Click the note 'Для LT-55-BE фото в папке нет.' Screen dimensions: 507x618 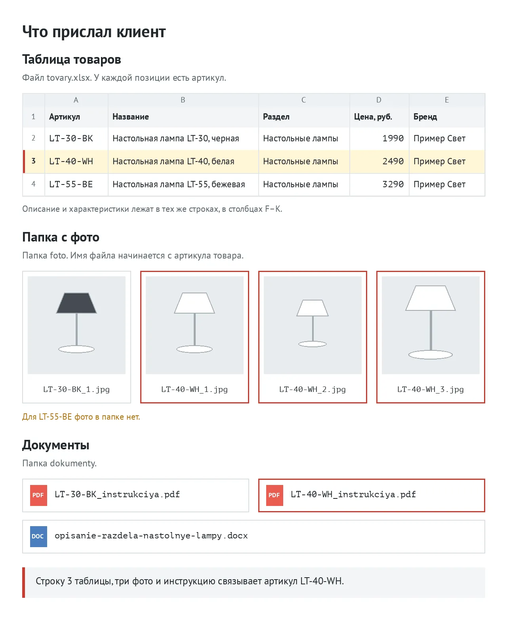click(x=81, y=417)
